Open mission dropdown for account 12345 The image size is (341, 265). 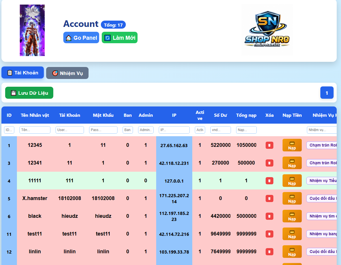click(x=322, y=145)
